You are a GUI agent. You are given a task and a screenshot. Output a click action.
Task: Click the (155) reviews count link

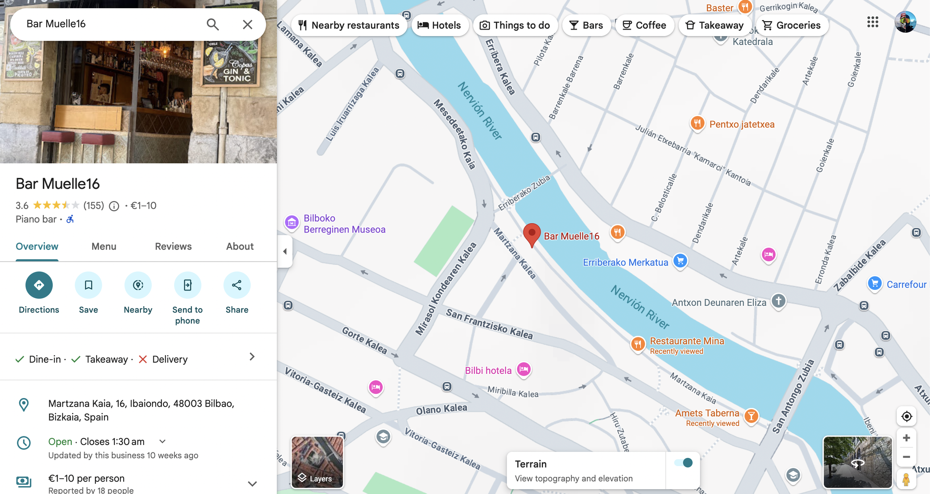[93, 206]
